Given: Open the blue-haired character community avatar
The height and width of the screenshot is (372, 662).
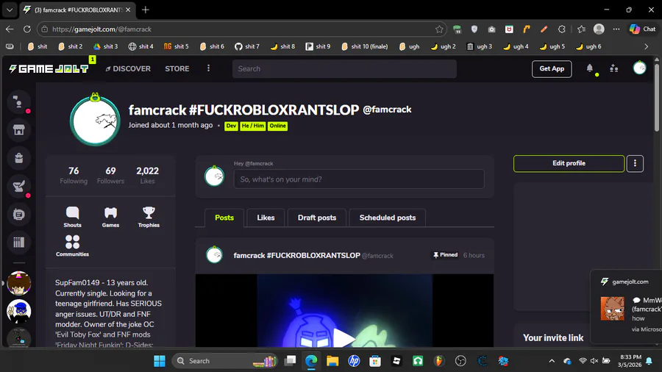Looking at the screenshot, I should (x=18, y=311).
